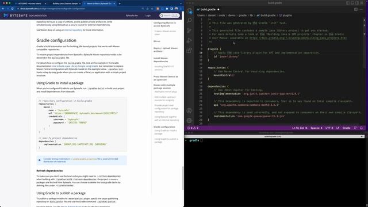Open the docs.gradle.org URL in editor comment

coord(298,38)
